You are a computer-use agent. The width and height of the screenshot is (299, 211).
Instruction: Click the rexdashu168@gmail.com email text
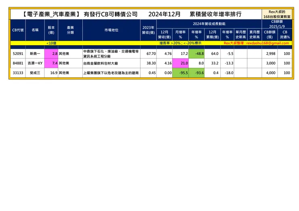tap(267, 43)
